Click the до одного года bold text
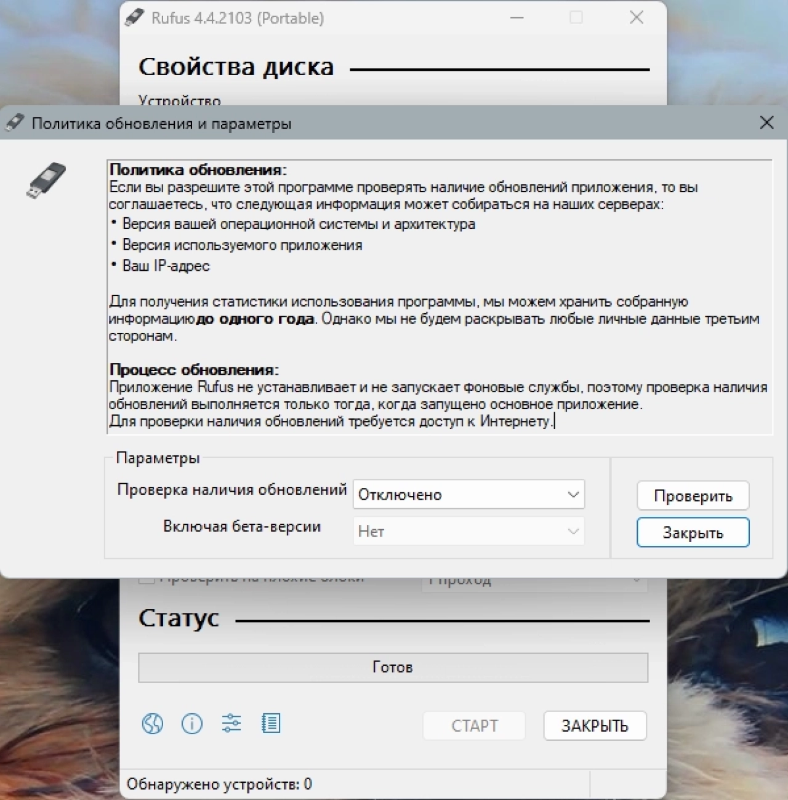The width and height of the screenshot is (788, 800). coord(255,319)
